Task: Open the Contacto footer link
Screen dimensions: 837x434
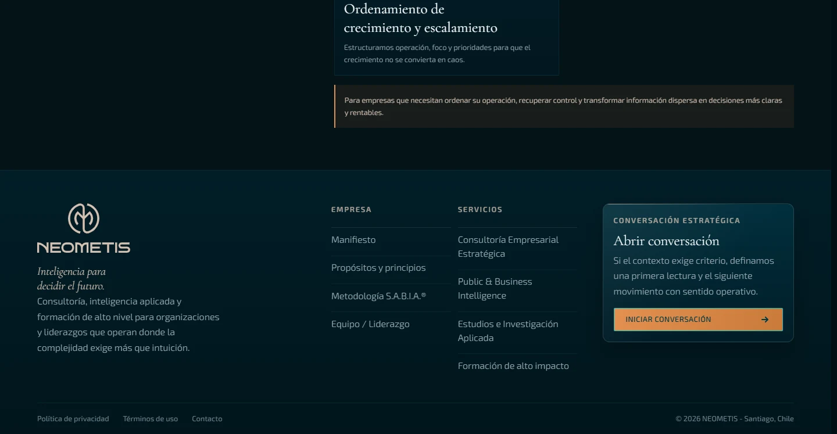Action: pyautogui.click(x=207, y=419)
